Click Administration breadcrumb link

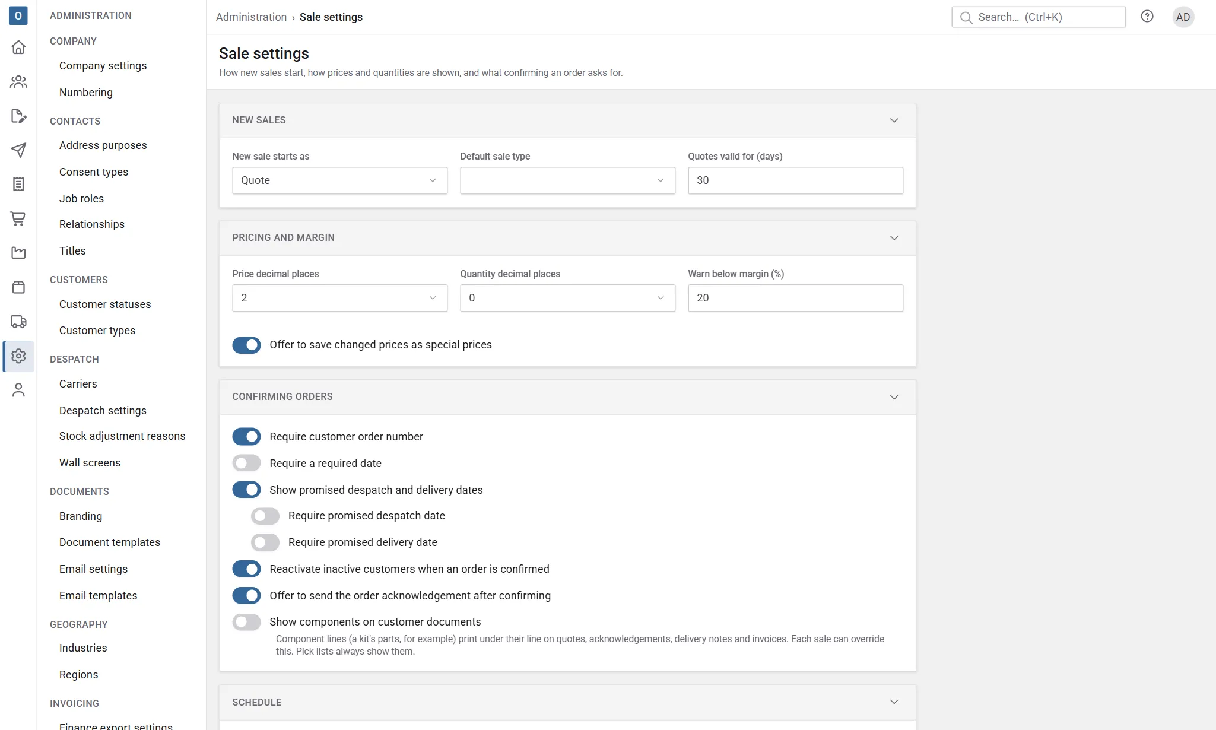click(251, 17)
